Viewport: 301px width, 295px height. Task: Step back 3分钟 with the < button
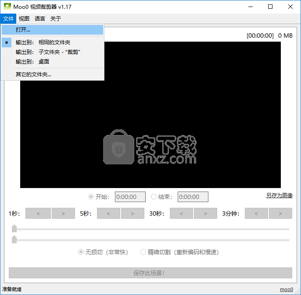pyautogui.click(x=256, y=213)
